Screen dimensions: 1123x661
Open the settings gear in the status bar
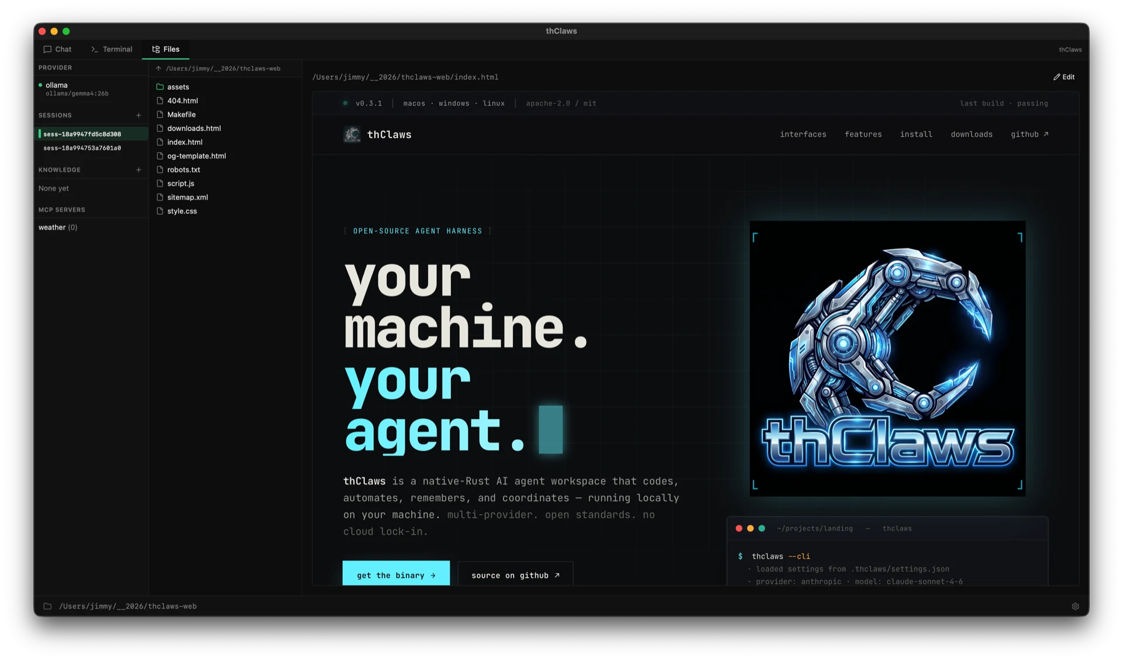point(1076,606)
